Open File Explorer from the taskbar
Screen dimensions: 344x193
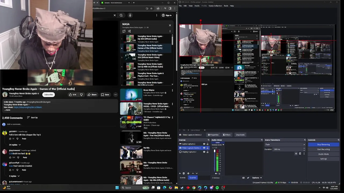click(176, 188)
